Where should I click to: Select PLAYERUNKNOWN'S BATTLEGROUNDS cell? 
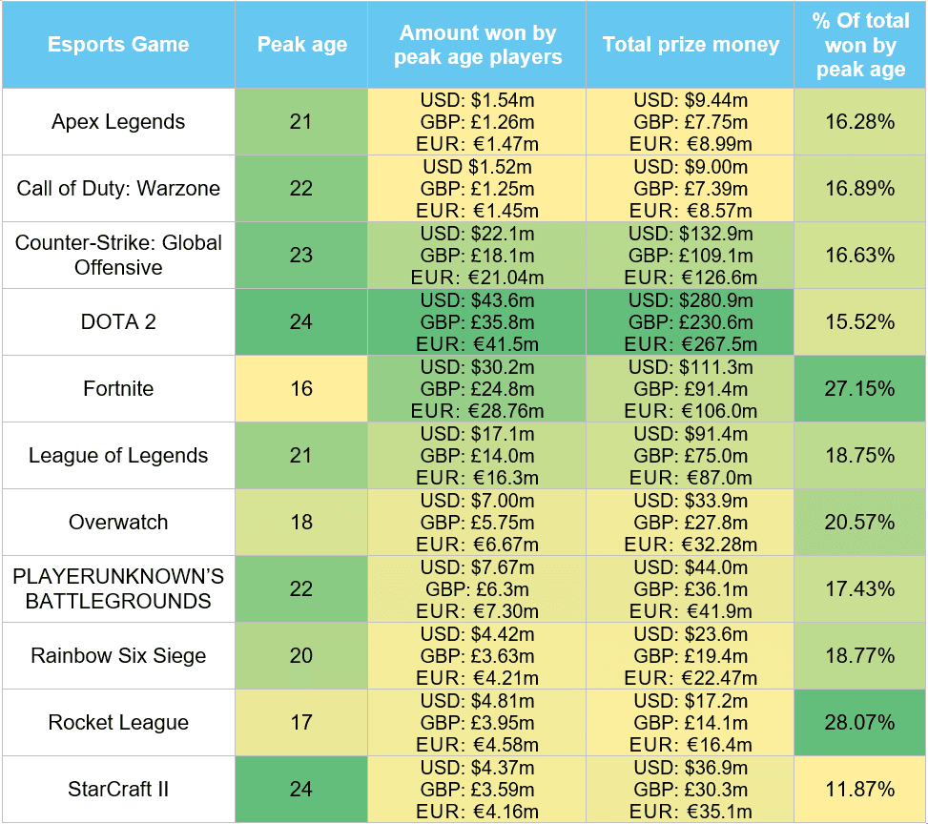tap(118, 589)
